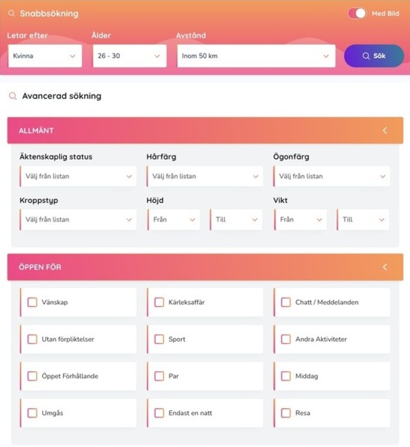Toggle the Med Bild switch

(x=357, y=14)
